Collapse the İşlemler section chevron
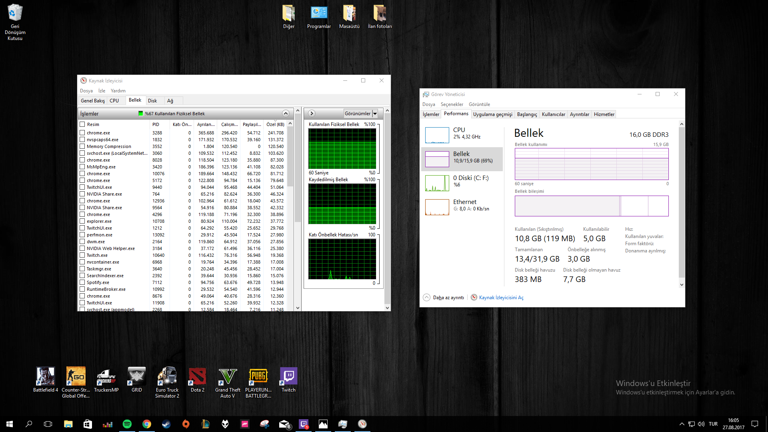 pos(286,114)
